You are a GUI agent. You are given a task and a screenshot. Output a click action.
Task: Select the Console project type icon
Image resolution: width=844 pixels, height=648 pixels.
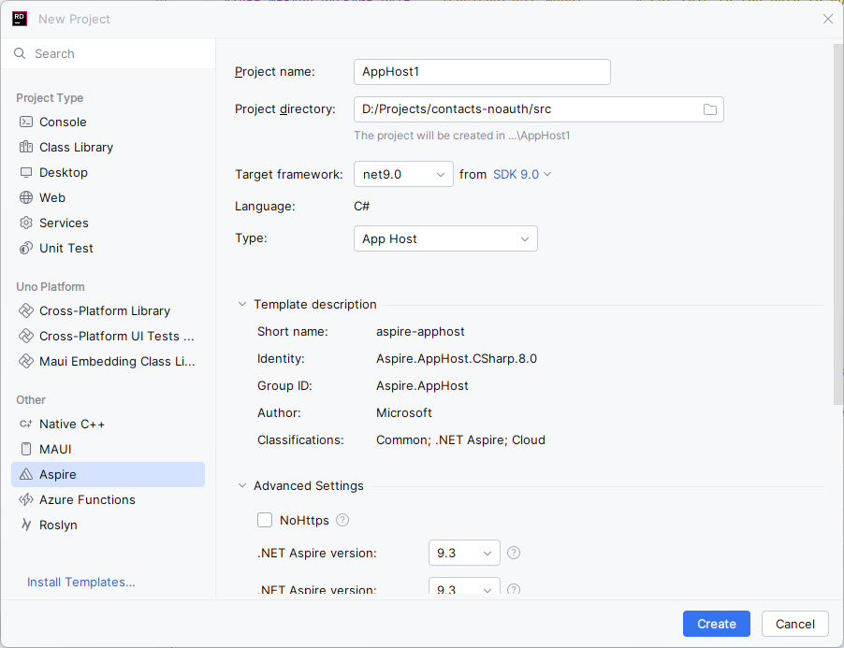click(26, 122)
